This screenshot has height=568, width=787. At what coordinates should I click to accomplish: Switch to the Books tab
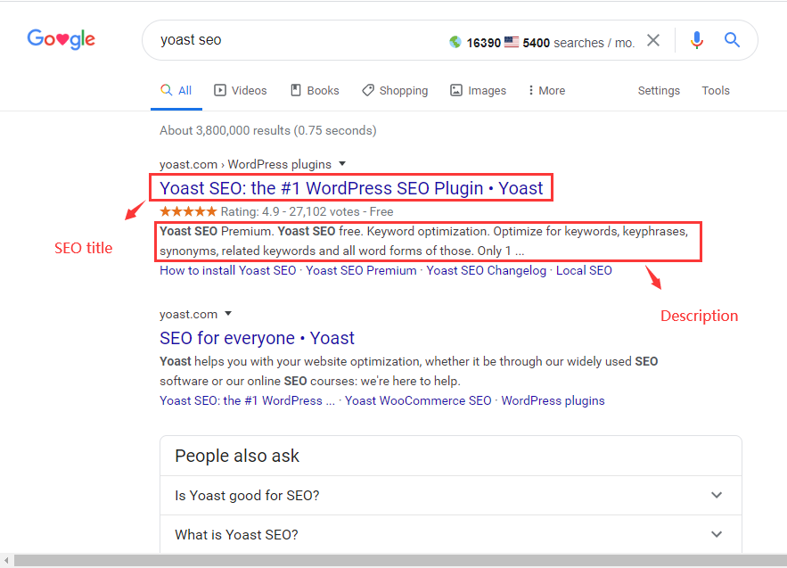click(x=316, y=90)
